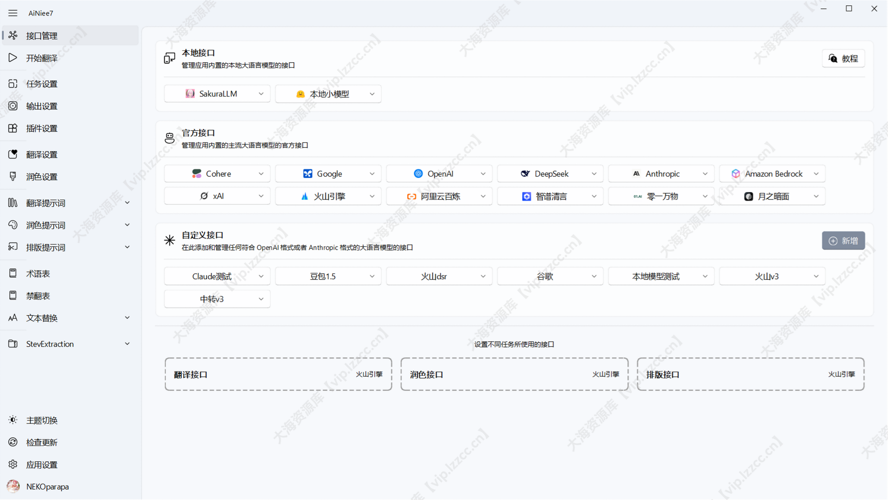
Task: Click the NEKOparapa avatar
Action: click(13, 486)
